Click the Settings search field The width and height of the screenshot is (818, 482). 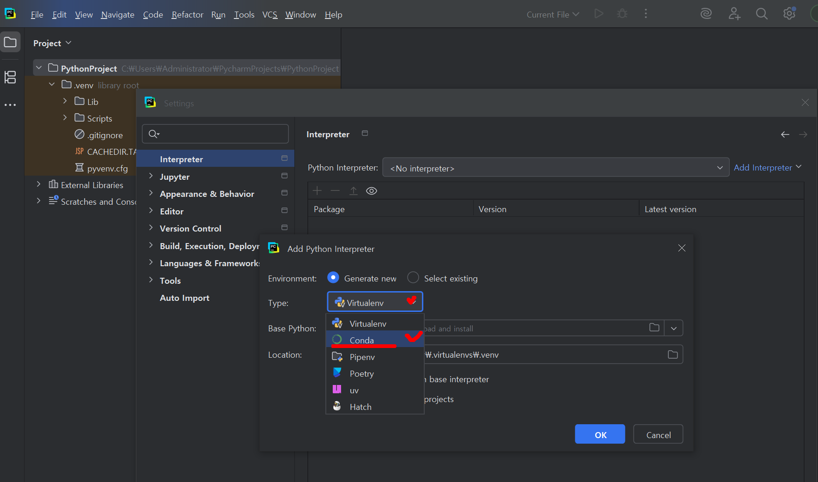pyautogui.click(x=215, y=134)
